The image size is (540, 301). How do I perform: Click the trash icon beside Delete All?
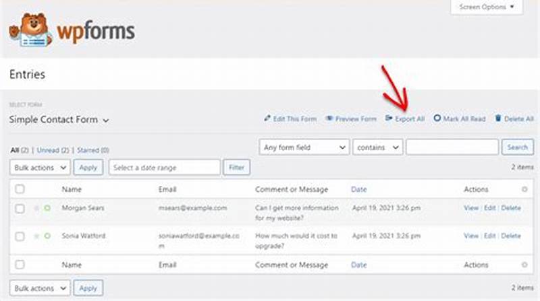coord(498,119)
